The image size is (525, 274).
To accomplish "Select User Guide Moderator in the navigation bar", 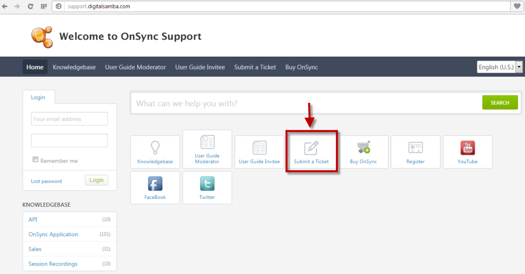I will coord(135,67).
